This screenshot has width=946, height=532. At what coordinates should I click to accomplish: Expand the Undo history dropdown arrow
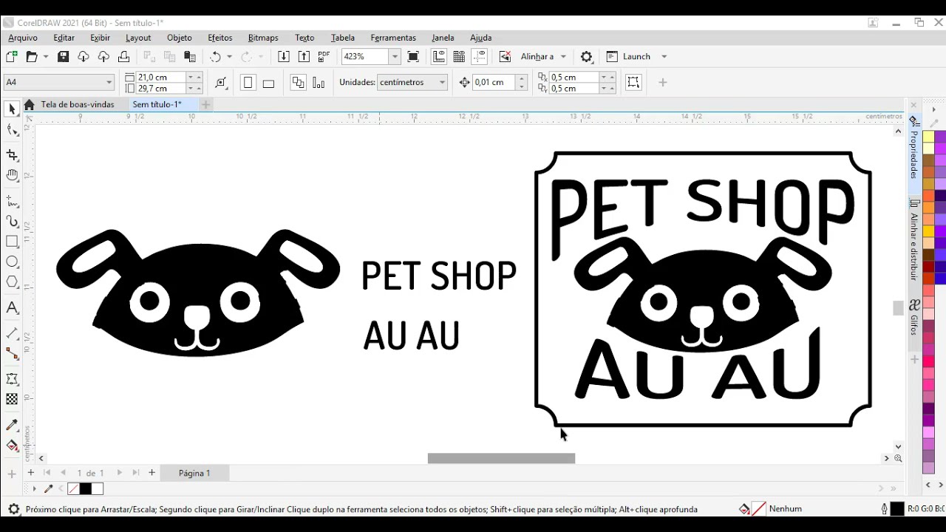(229, 56)
